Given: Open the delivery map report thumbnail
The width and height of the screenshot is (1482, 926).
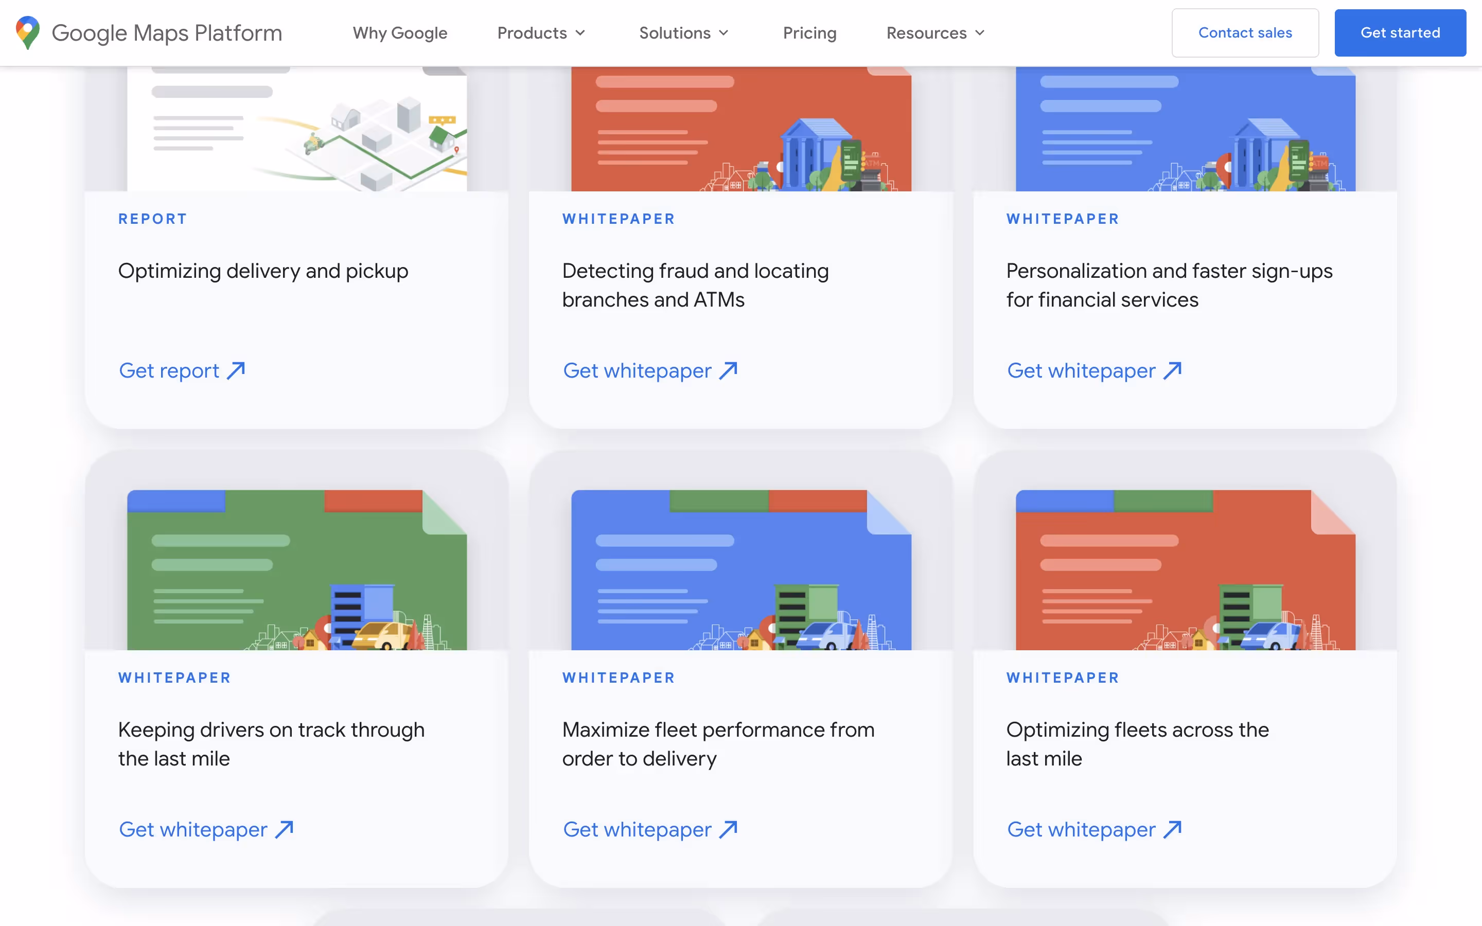Looking at the screenshot, I should coord(297,129).
